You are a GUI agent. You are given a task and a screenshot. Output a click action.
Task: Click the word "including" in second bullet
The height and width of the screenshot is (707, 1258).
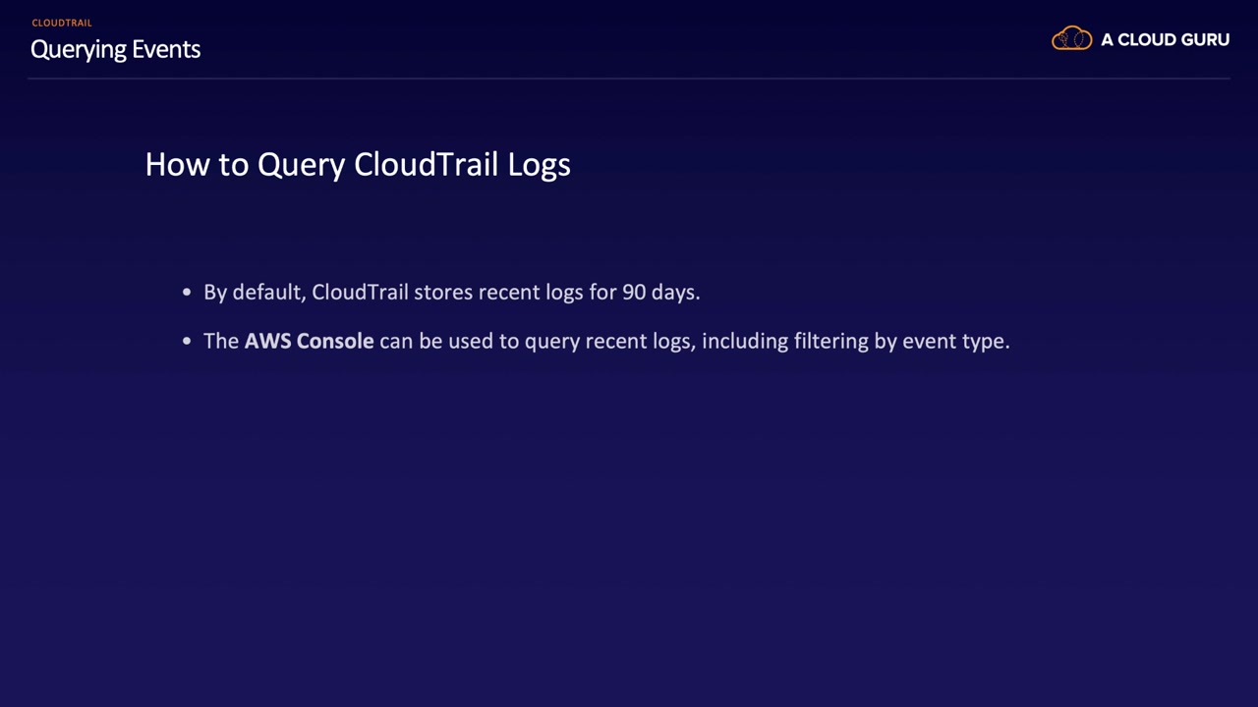740,342
